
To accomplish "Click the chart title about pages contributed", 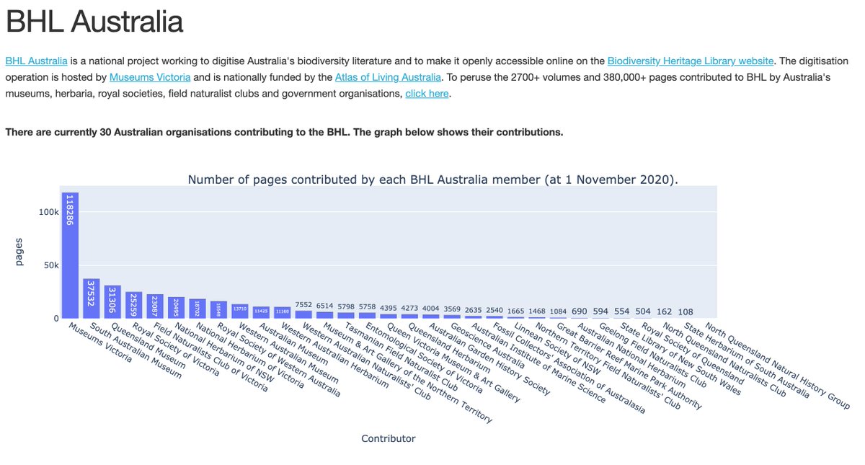I will point(433,180).
